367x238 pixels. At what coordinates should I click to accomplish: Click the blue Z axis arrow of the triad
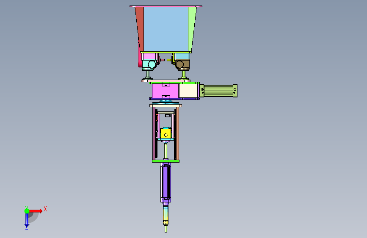(27, 220)
